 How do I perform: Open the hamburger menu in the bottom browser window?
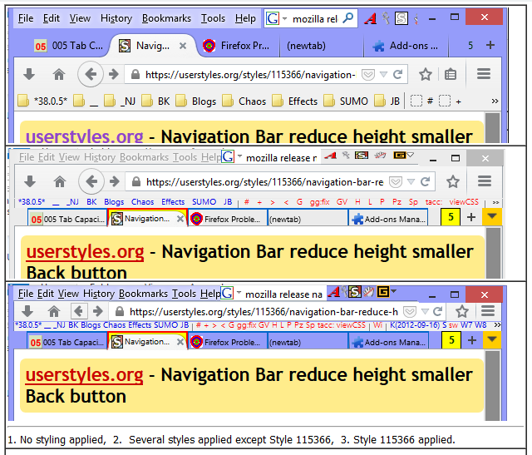[x=488, y=310]
